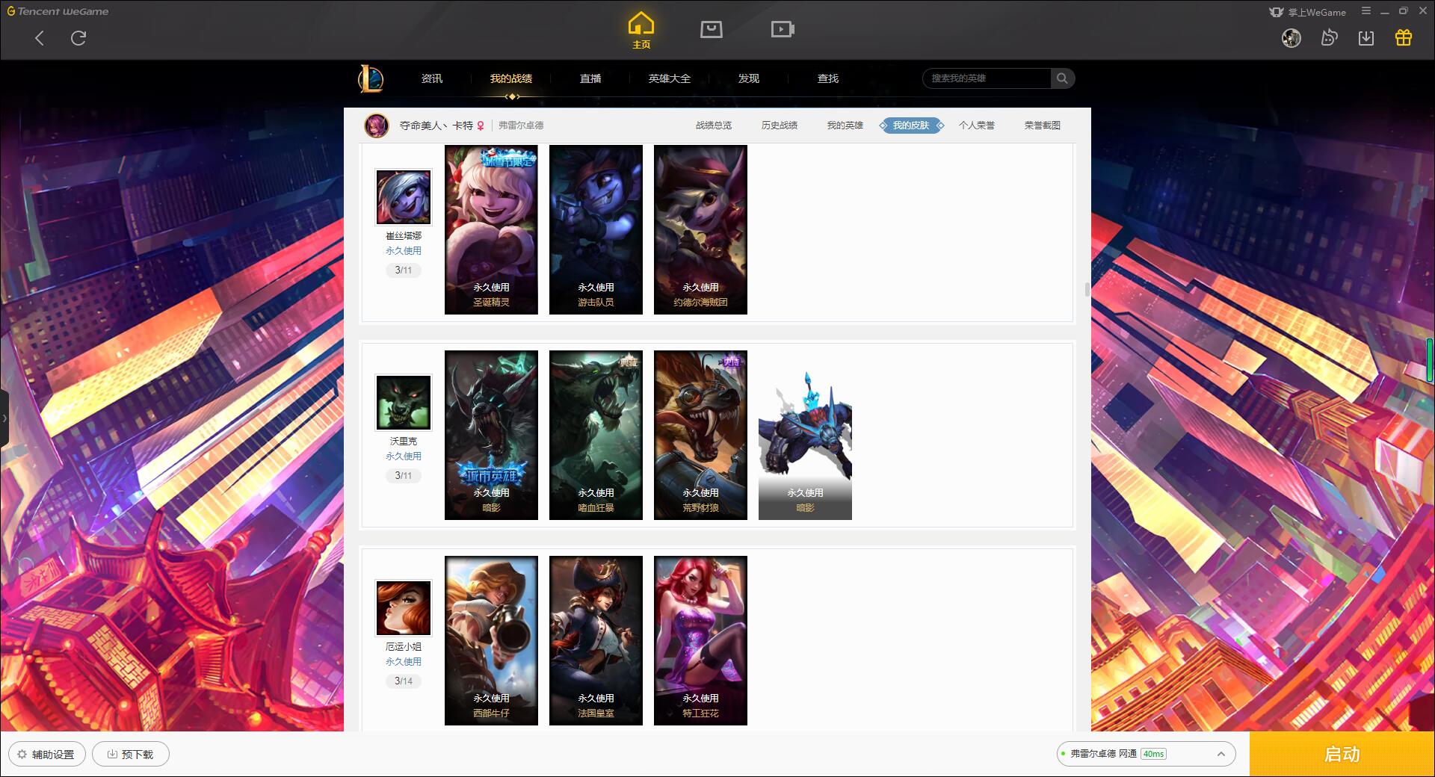Image resolution: width=1435 pixels, height=777 pixels.
Task: Select the 特工狂花 skin thumbnail
Action: click(x=700, y=640)
